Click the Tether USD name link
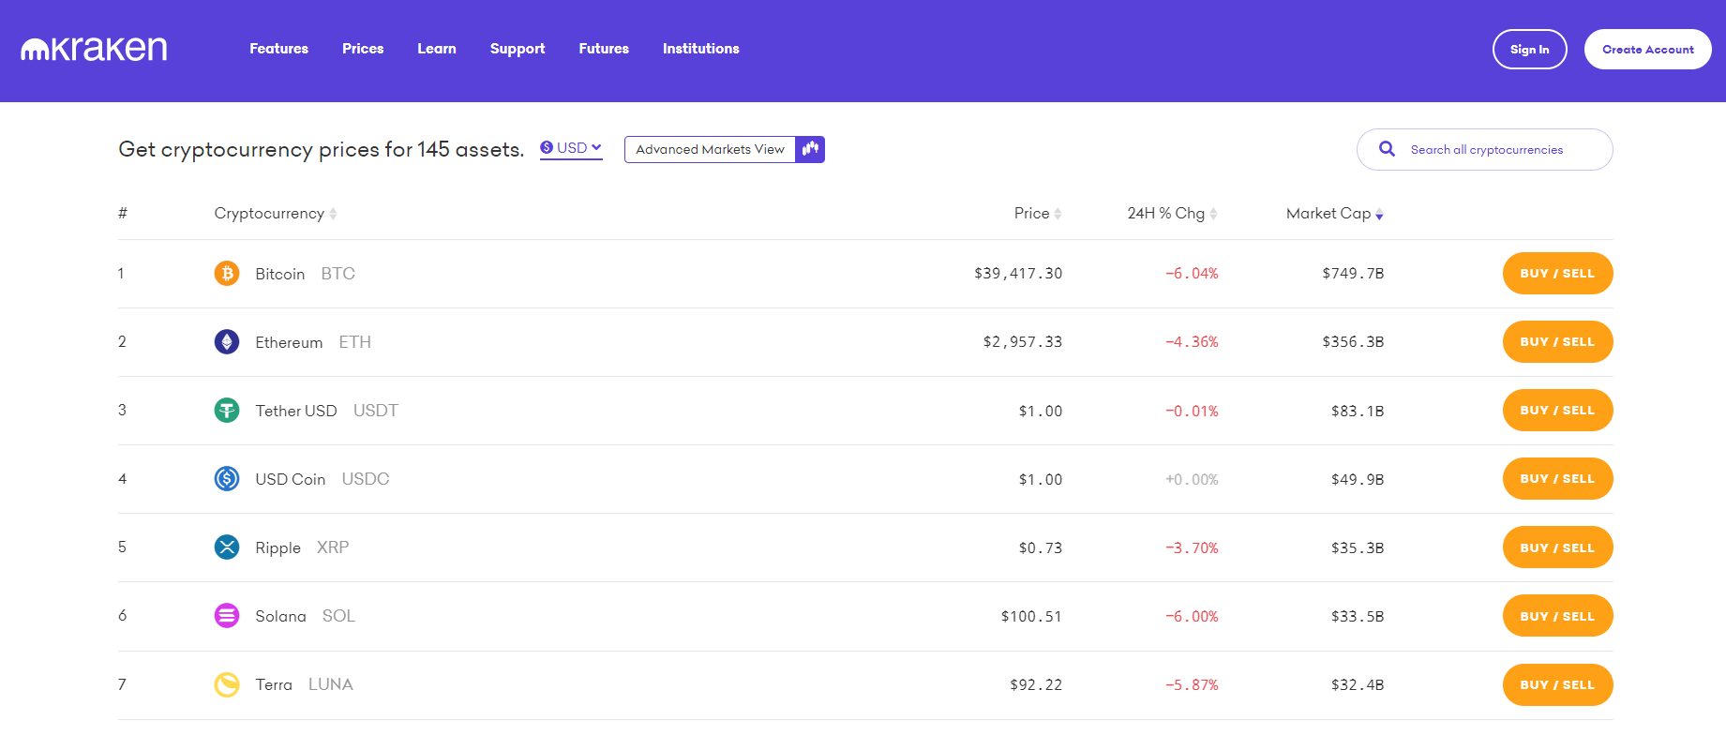Image resolution: width=1726 pixels, height=735 pixels. 295,411
